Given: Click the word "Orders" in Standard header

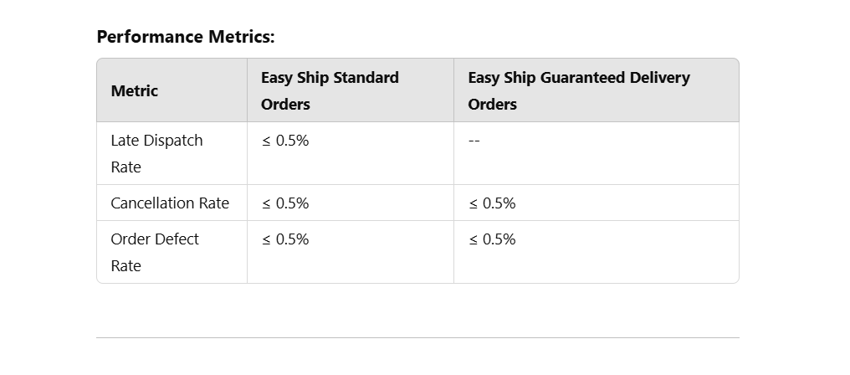Looking at the screenshot, I should pyautogui.click(x=285, y=105).
